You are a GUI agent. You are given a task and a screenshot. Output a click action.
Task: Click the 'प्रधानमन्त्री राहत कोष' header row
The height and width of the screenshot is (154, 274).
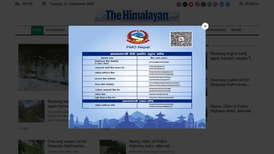[x=137, y=101]
